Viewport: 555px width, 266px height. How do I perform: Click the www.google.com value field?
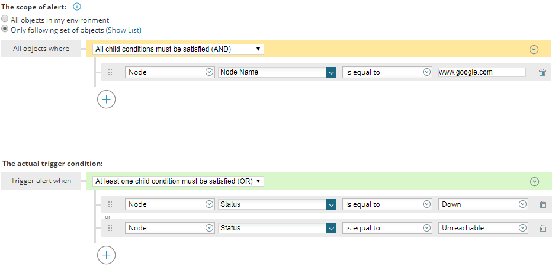coord(482,72)
